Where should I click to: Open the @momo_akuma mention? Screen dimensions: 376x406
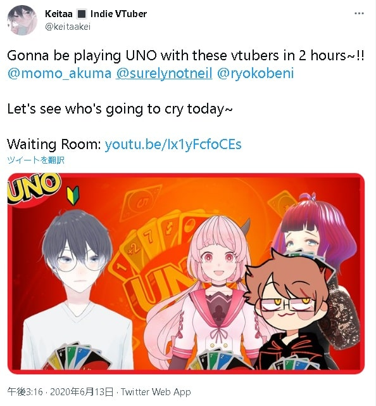(59, 74)
